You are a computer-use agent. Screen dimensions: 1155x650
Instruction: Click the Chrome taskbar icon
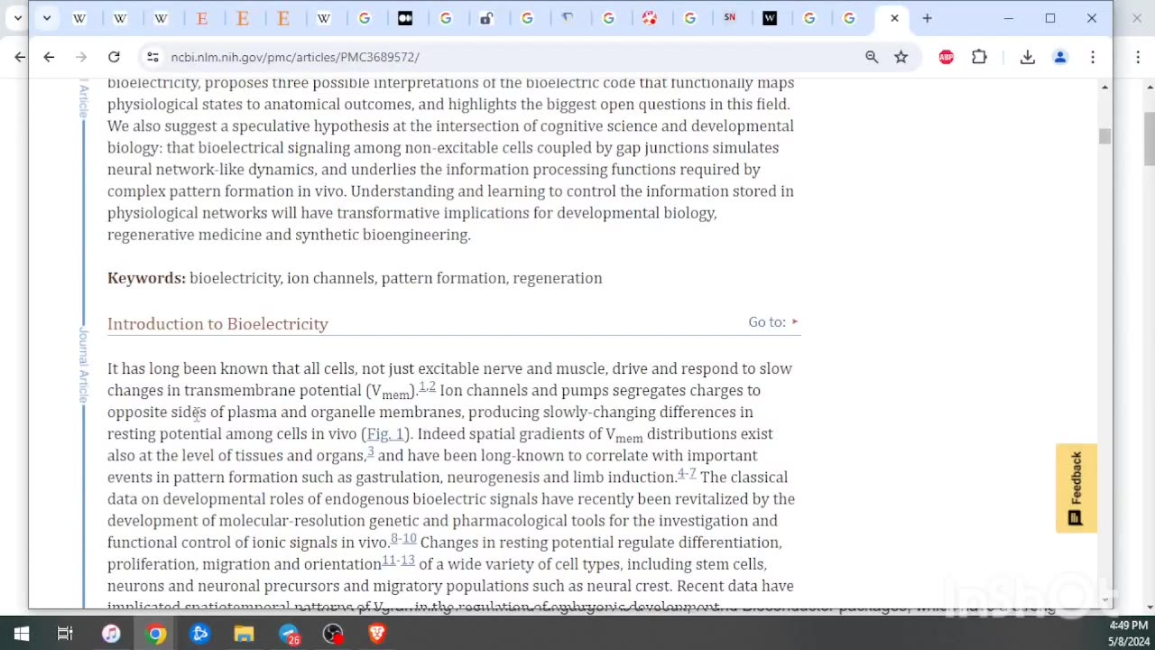[x=156, y=634]
